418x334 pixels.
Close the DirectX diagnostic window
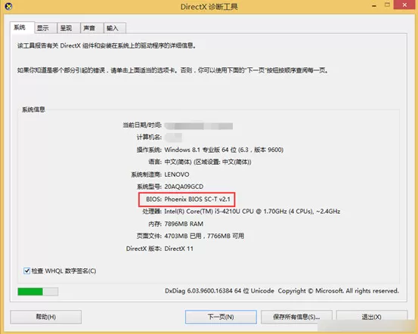pyautogui.click(x=404, y=5)
